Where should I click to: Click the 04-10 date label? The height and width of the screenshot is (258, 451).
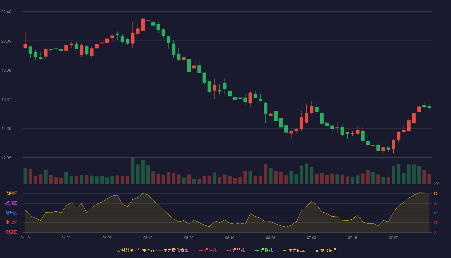click(x=25, y=238)
